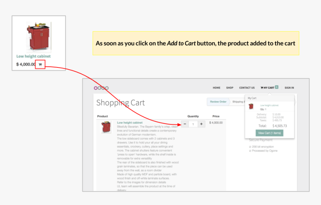The image size is (321, 205).
Task: Click the $ 4,000.00 price in the cart row
Action: [216, 123]
